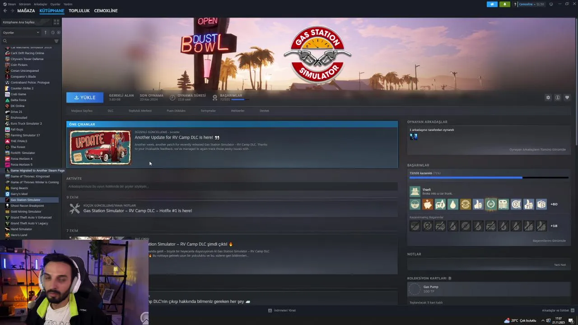Open the Koleksiyon Kartları help icon
The image size is (578, 325).
(449, 278)
